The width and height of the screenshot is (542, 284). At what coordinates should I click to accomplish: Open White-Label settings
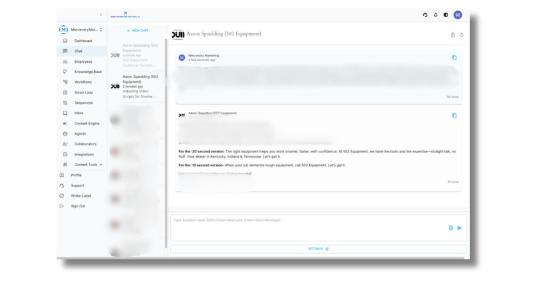[82, 196]
